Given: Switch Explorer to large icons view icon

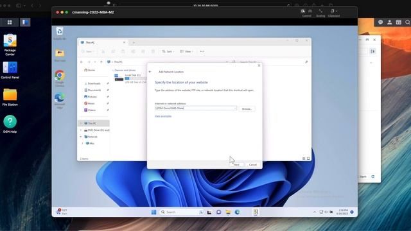Looking at the screenshot, I should pyautogui.click(x=308, y=158).
